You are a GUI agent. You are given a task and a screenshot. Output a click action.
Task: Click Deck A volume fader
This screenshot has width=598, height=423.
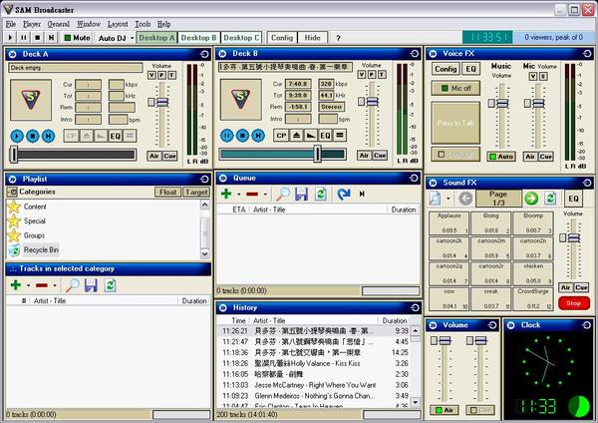click(162, 103)
